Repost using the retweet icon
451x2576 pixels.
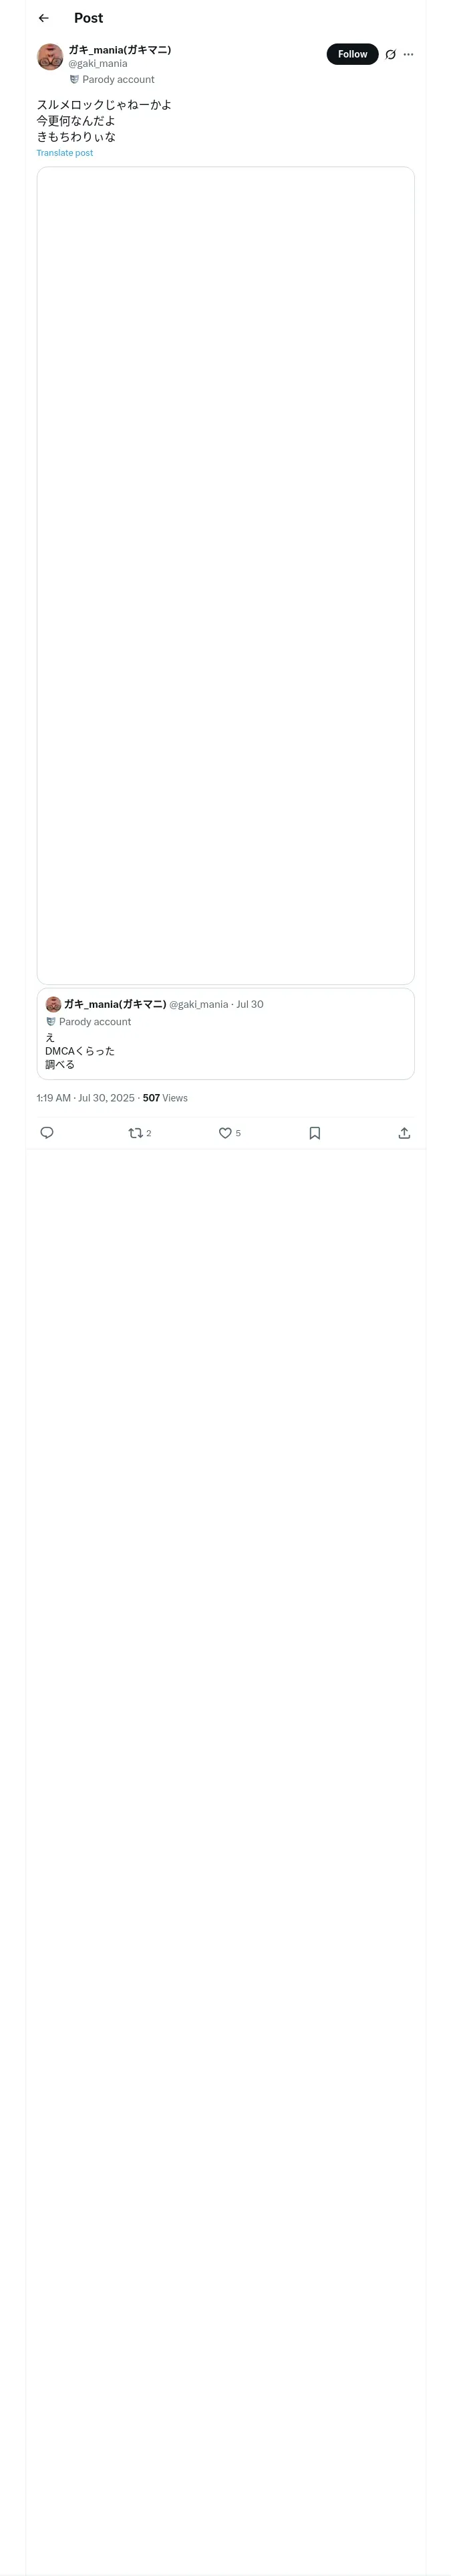136,1133
